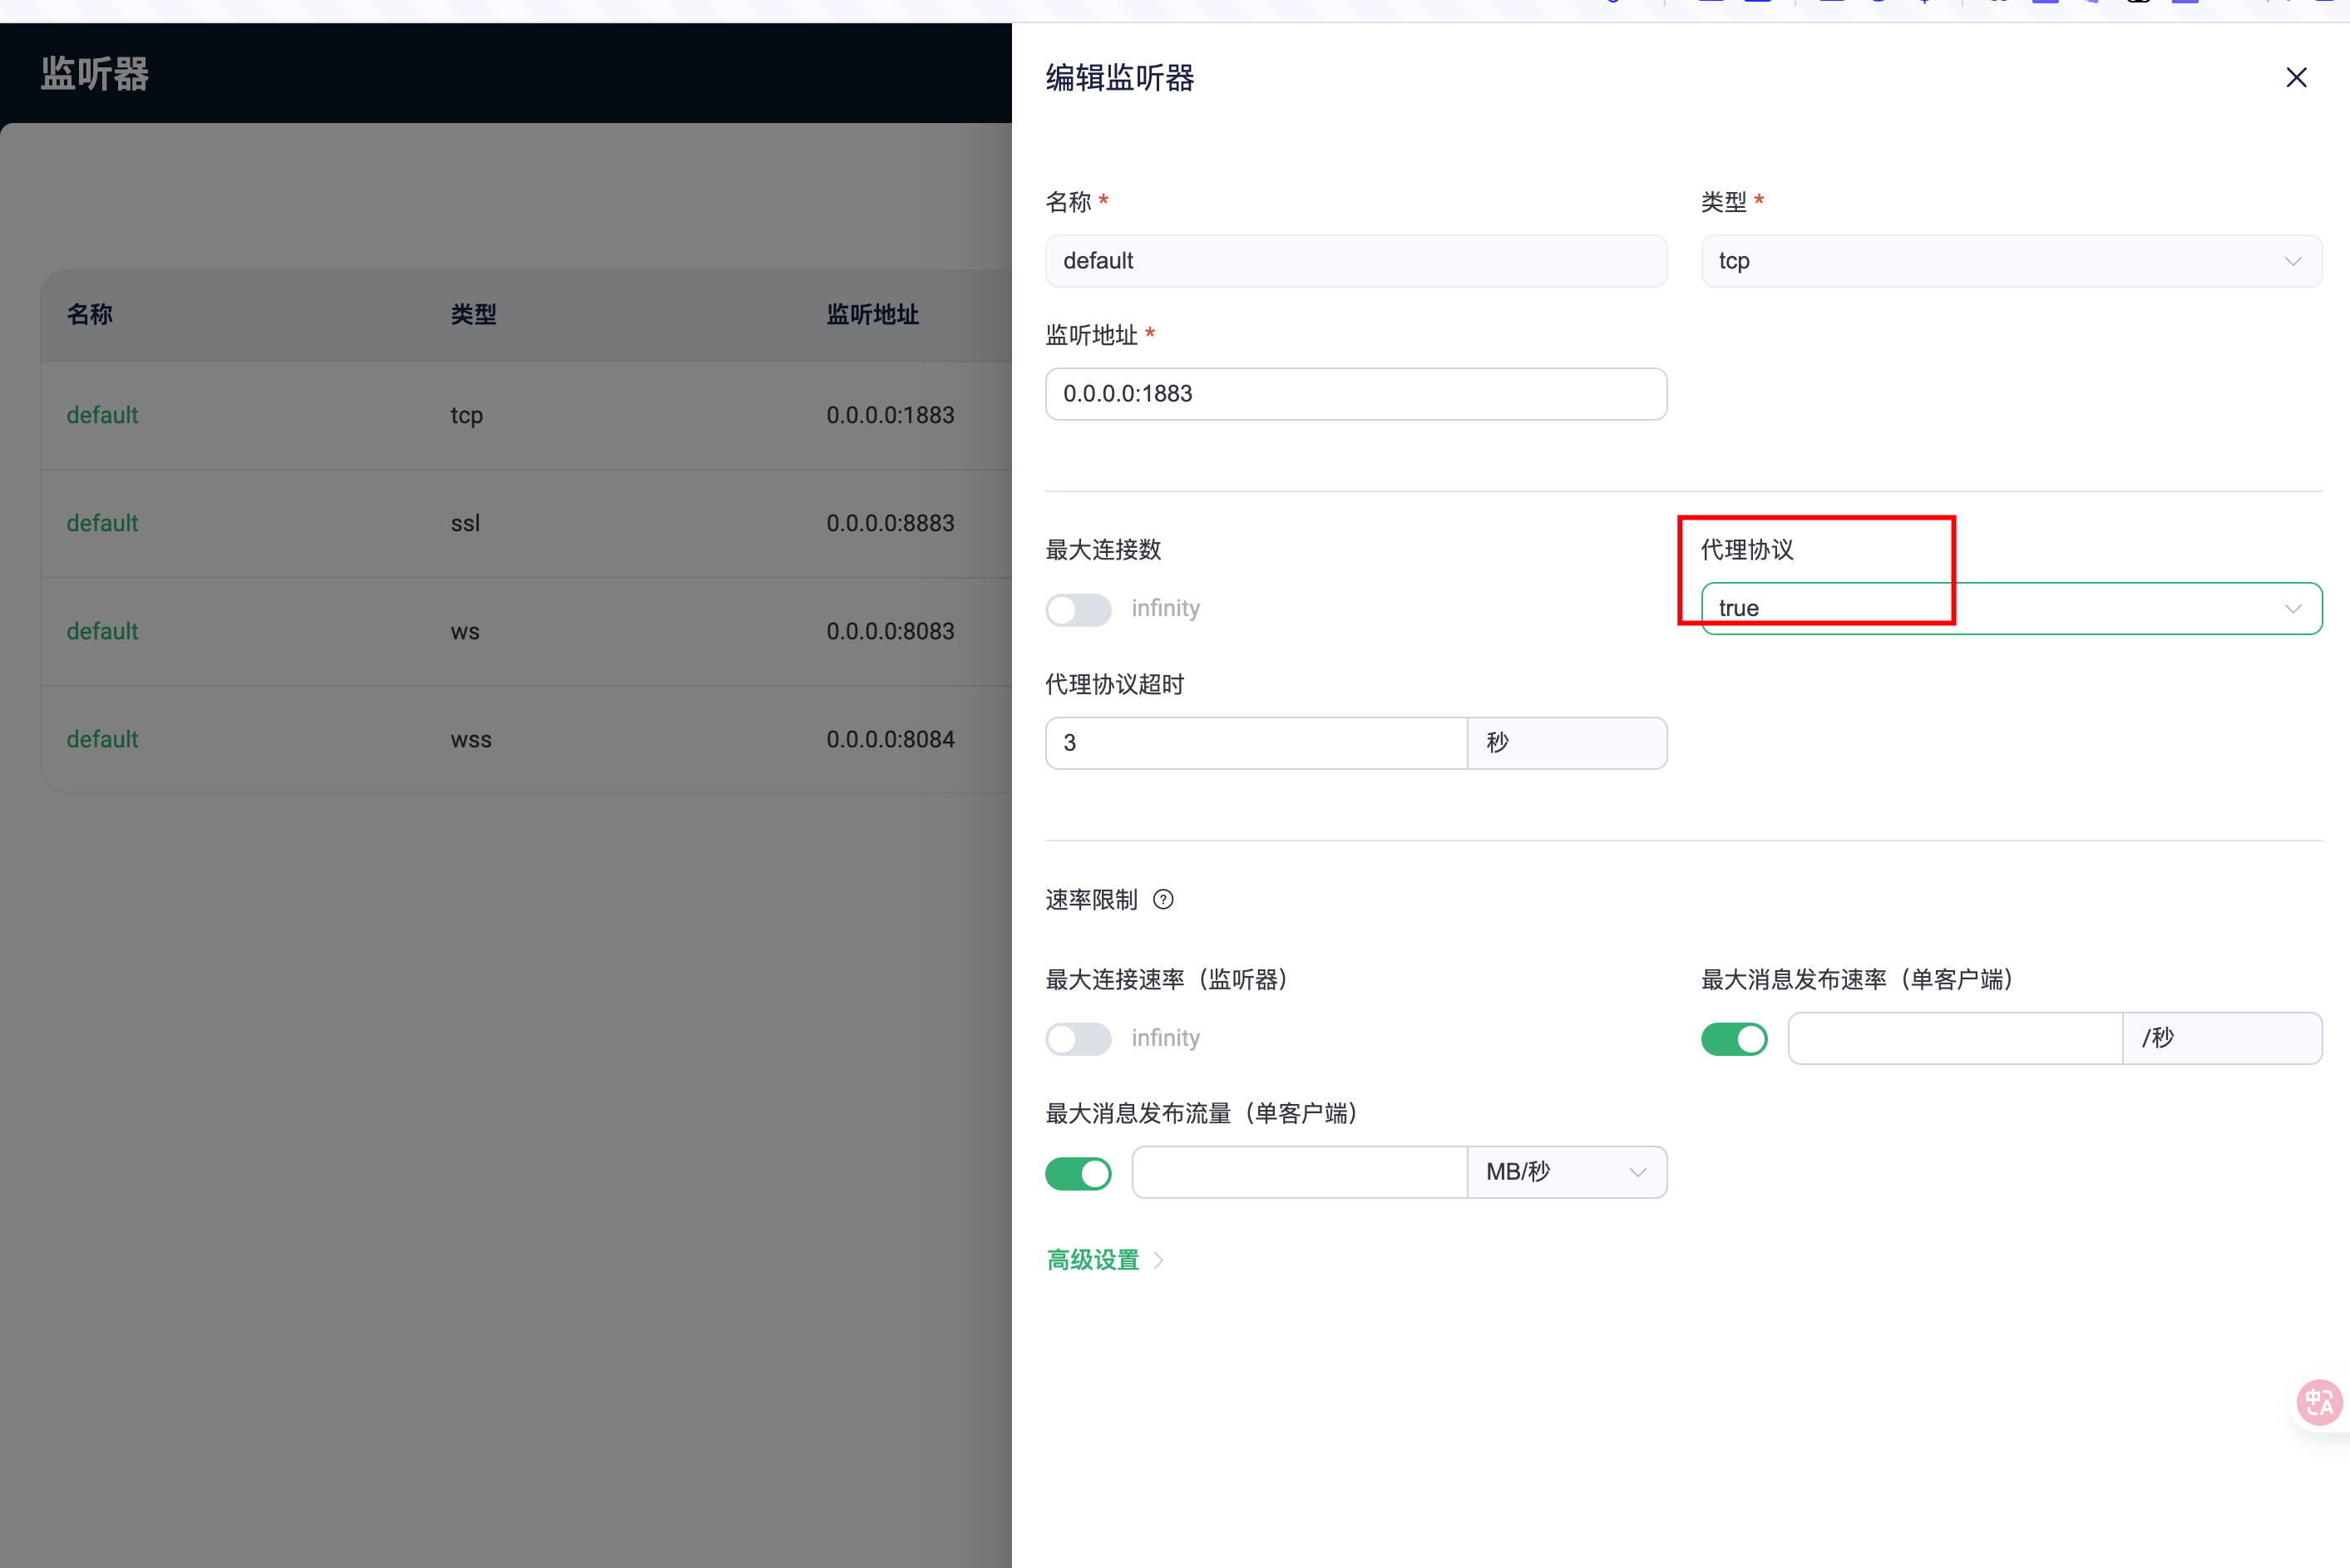Click the 速率限制 help question-mark icon

1163,899
